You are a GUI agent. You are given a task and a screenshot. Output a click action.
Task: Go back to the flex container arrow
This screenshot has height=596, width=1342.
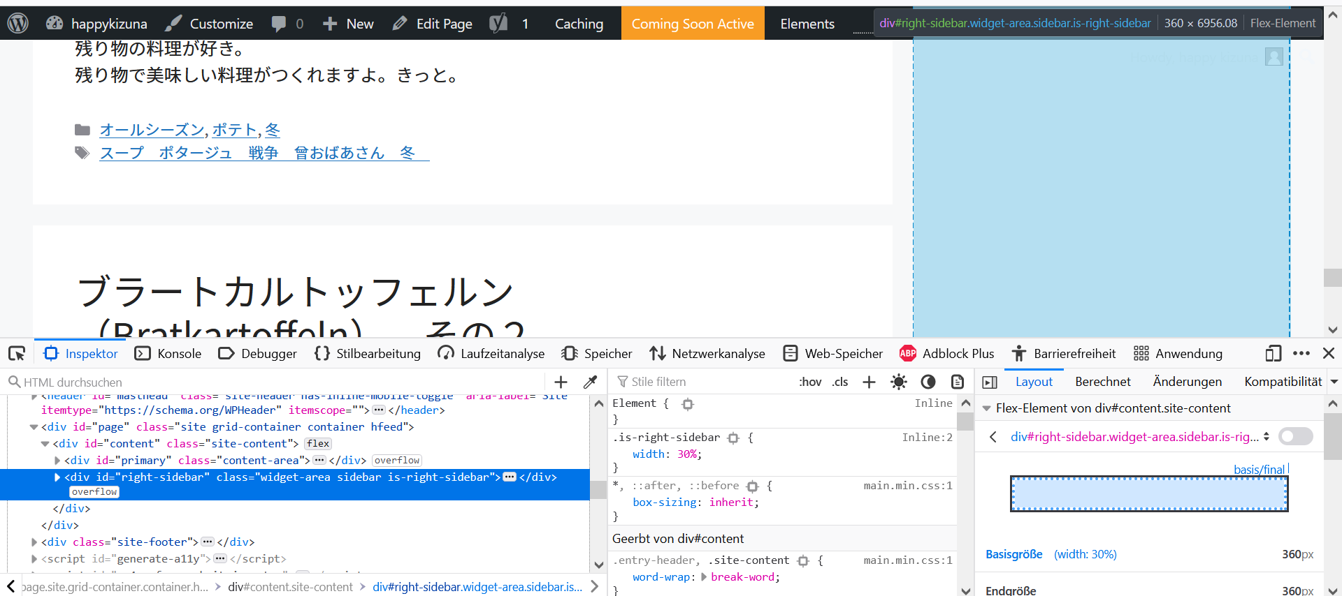993,437
